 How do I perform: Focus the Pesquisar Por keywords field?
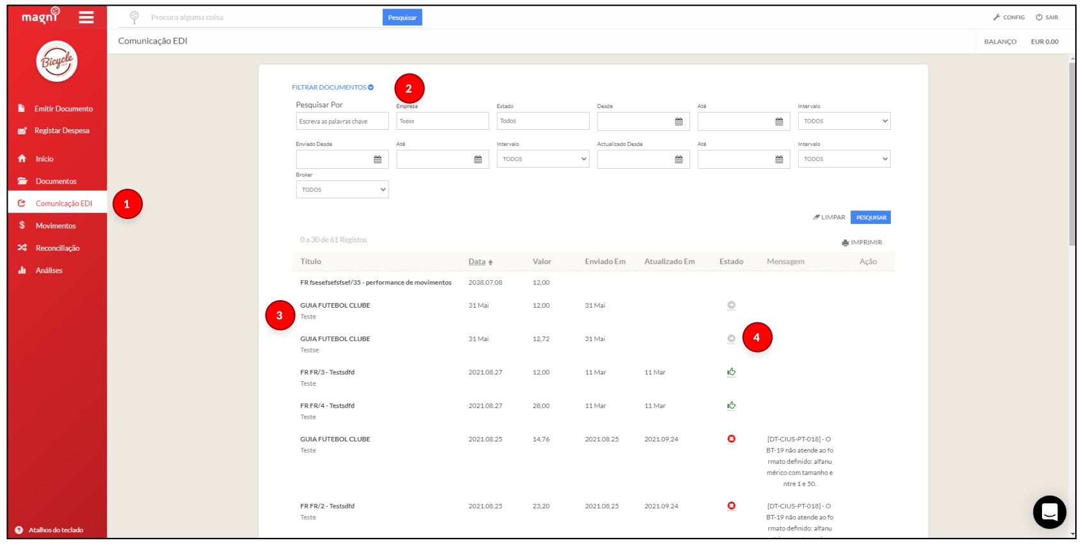pyautogui.click(x=342, y=121)
